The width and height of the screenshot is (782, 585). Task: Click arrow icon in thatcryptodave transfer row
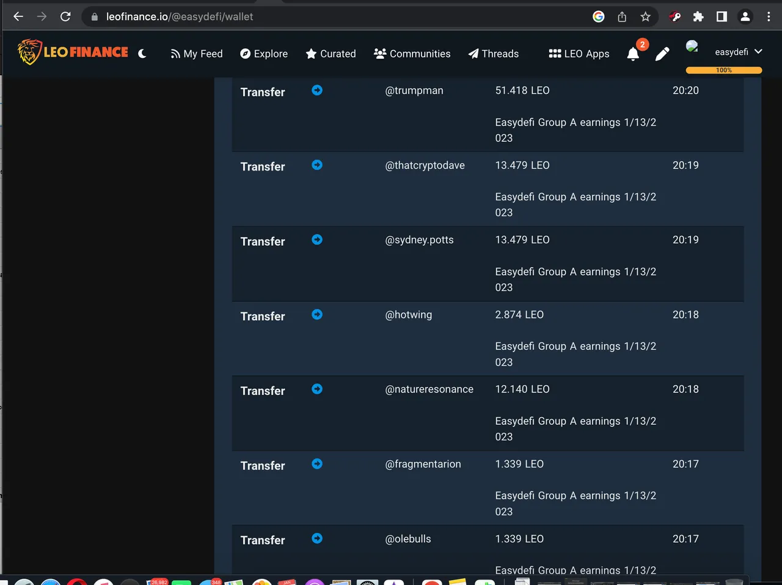[317, 165]
